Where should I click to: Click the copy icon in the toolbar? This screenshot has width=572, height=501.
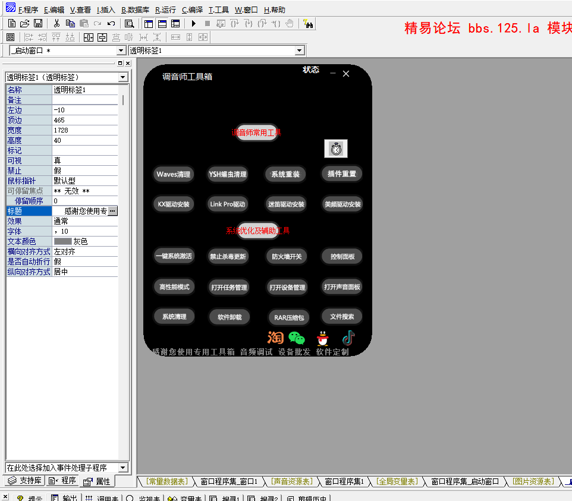pos(70,23)
